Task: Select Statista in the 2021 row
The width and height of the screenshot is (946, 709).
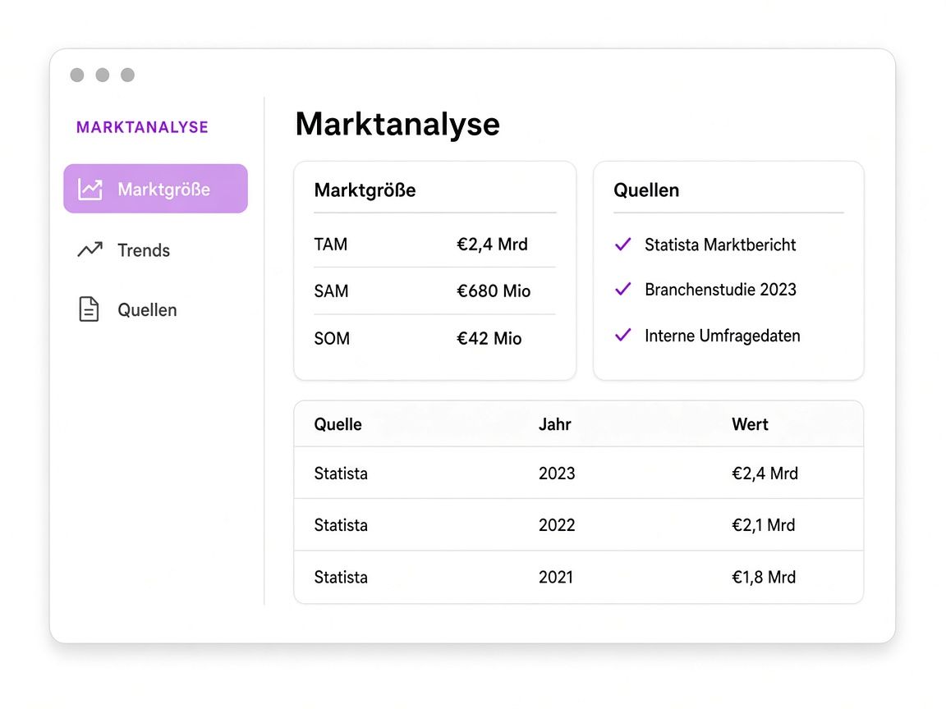Action: coord(341,578)
